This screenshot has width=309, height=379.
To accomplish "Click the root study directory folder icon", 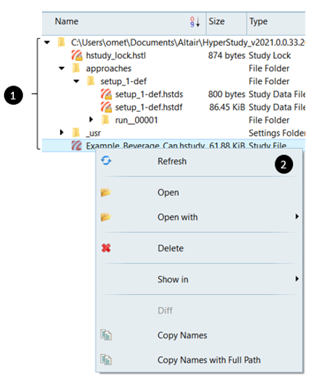I will (x=61, y=42).
